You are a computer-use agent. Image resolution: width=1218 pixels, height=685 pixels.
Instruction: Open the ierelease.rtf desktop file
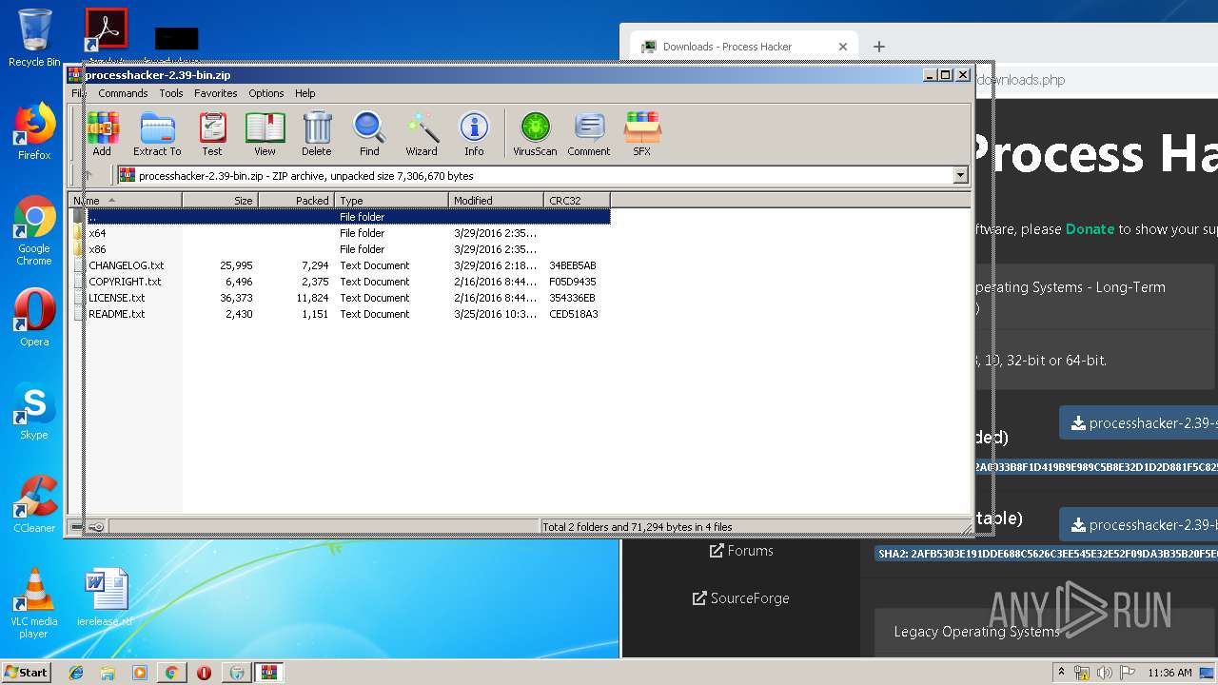pos(105,597)
